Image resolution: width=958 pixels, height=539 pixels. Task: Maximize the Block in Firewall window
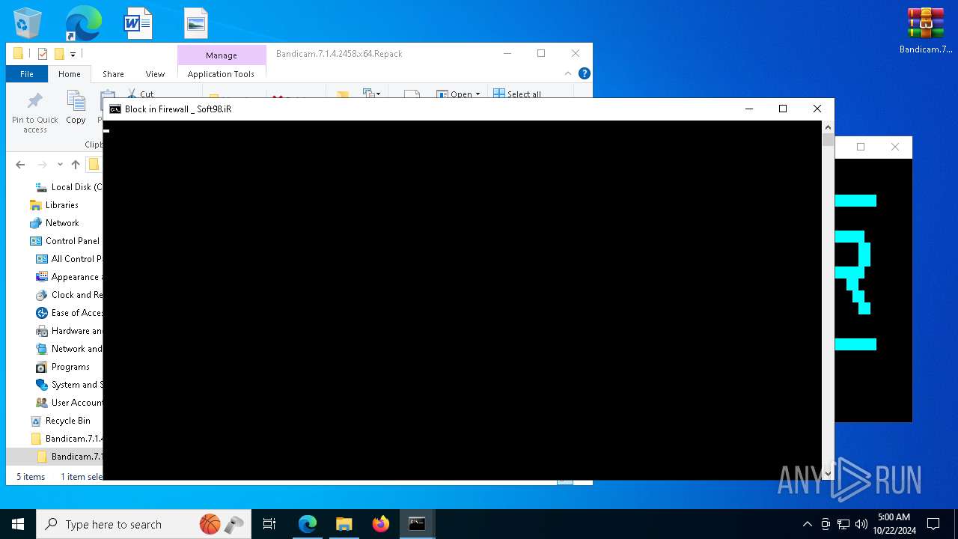pyautogui.click(x=783, y=109)
